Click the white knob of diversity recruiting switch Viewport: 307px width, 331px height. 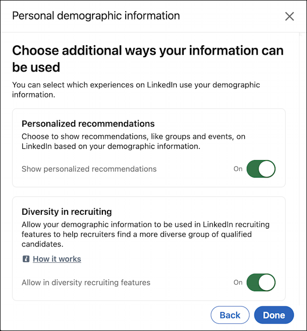click(267, 283)
